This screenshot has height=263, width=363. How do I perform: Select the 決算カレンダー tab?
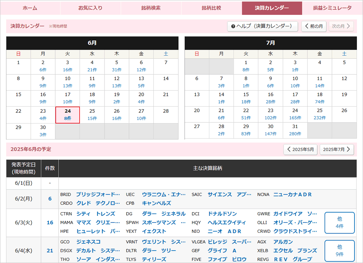click(272, 8)
